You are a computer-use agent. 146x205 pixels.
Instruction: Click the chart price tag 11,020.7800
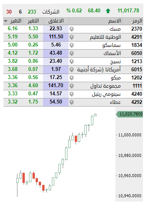click(x=130, y=114)
